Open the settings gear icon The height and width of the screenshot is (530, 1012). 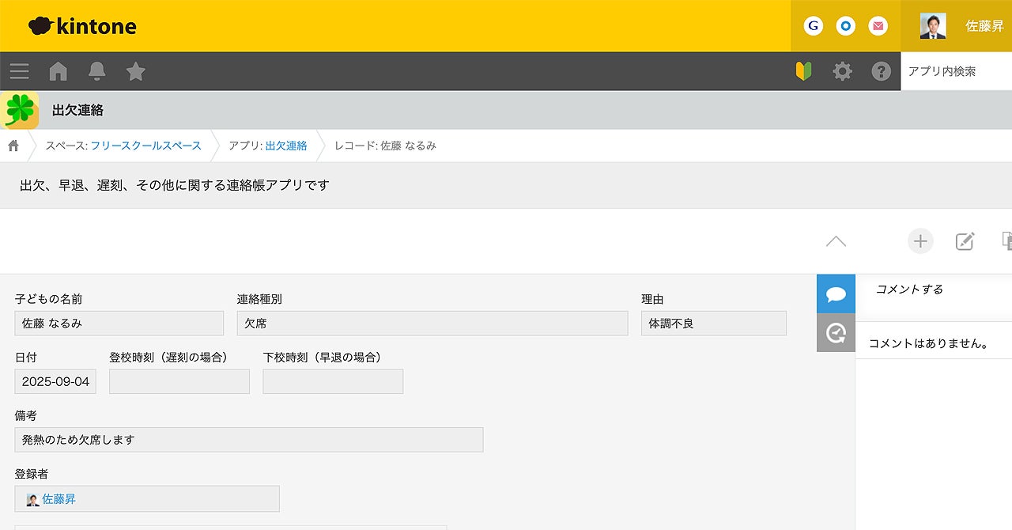tap(843, 71)
